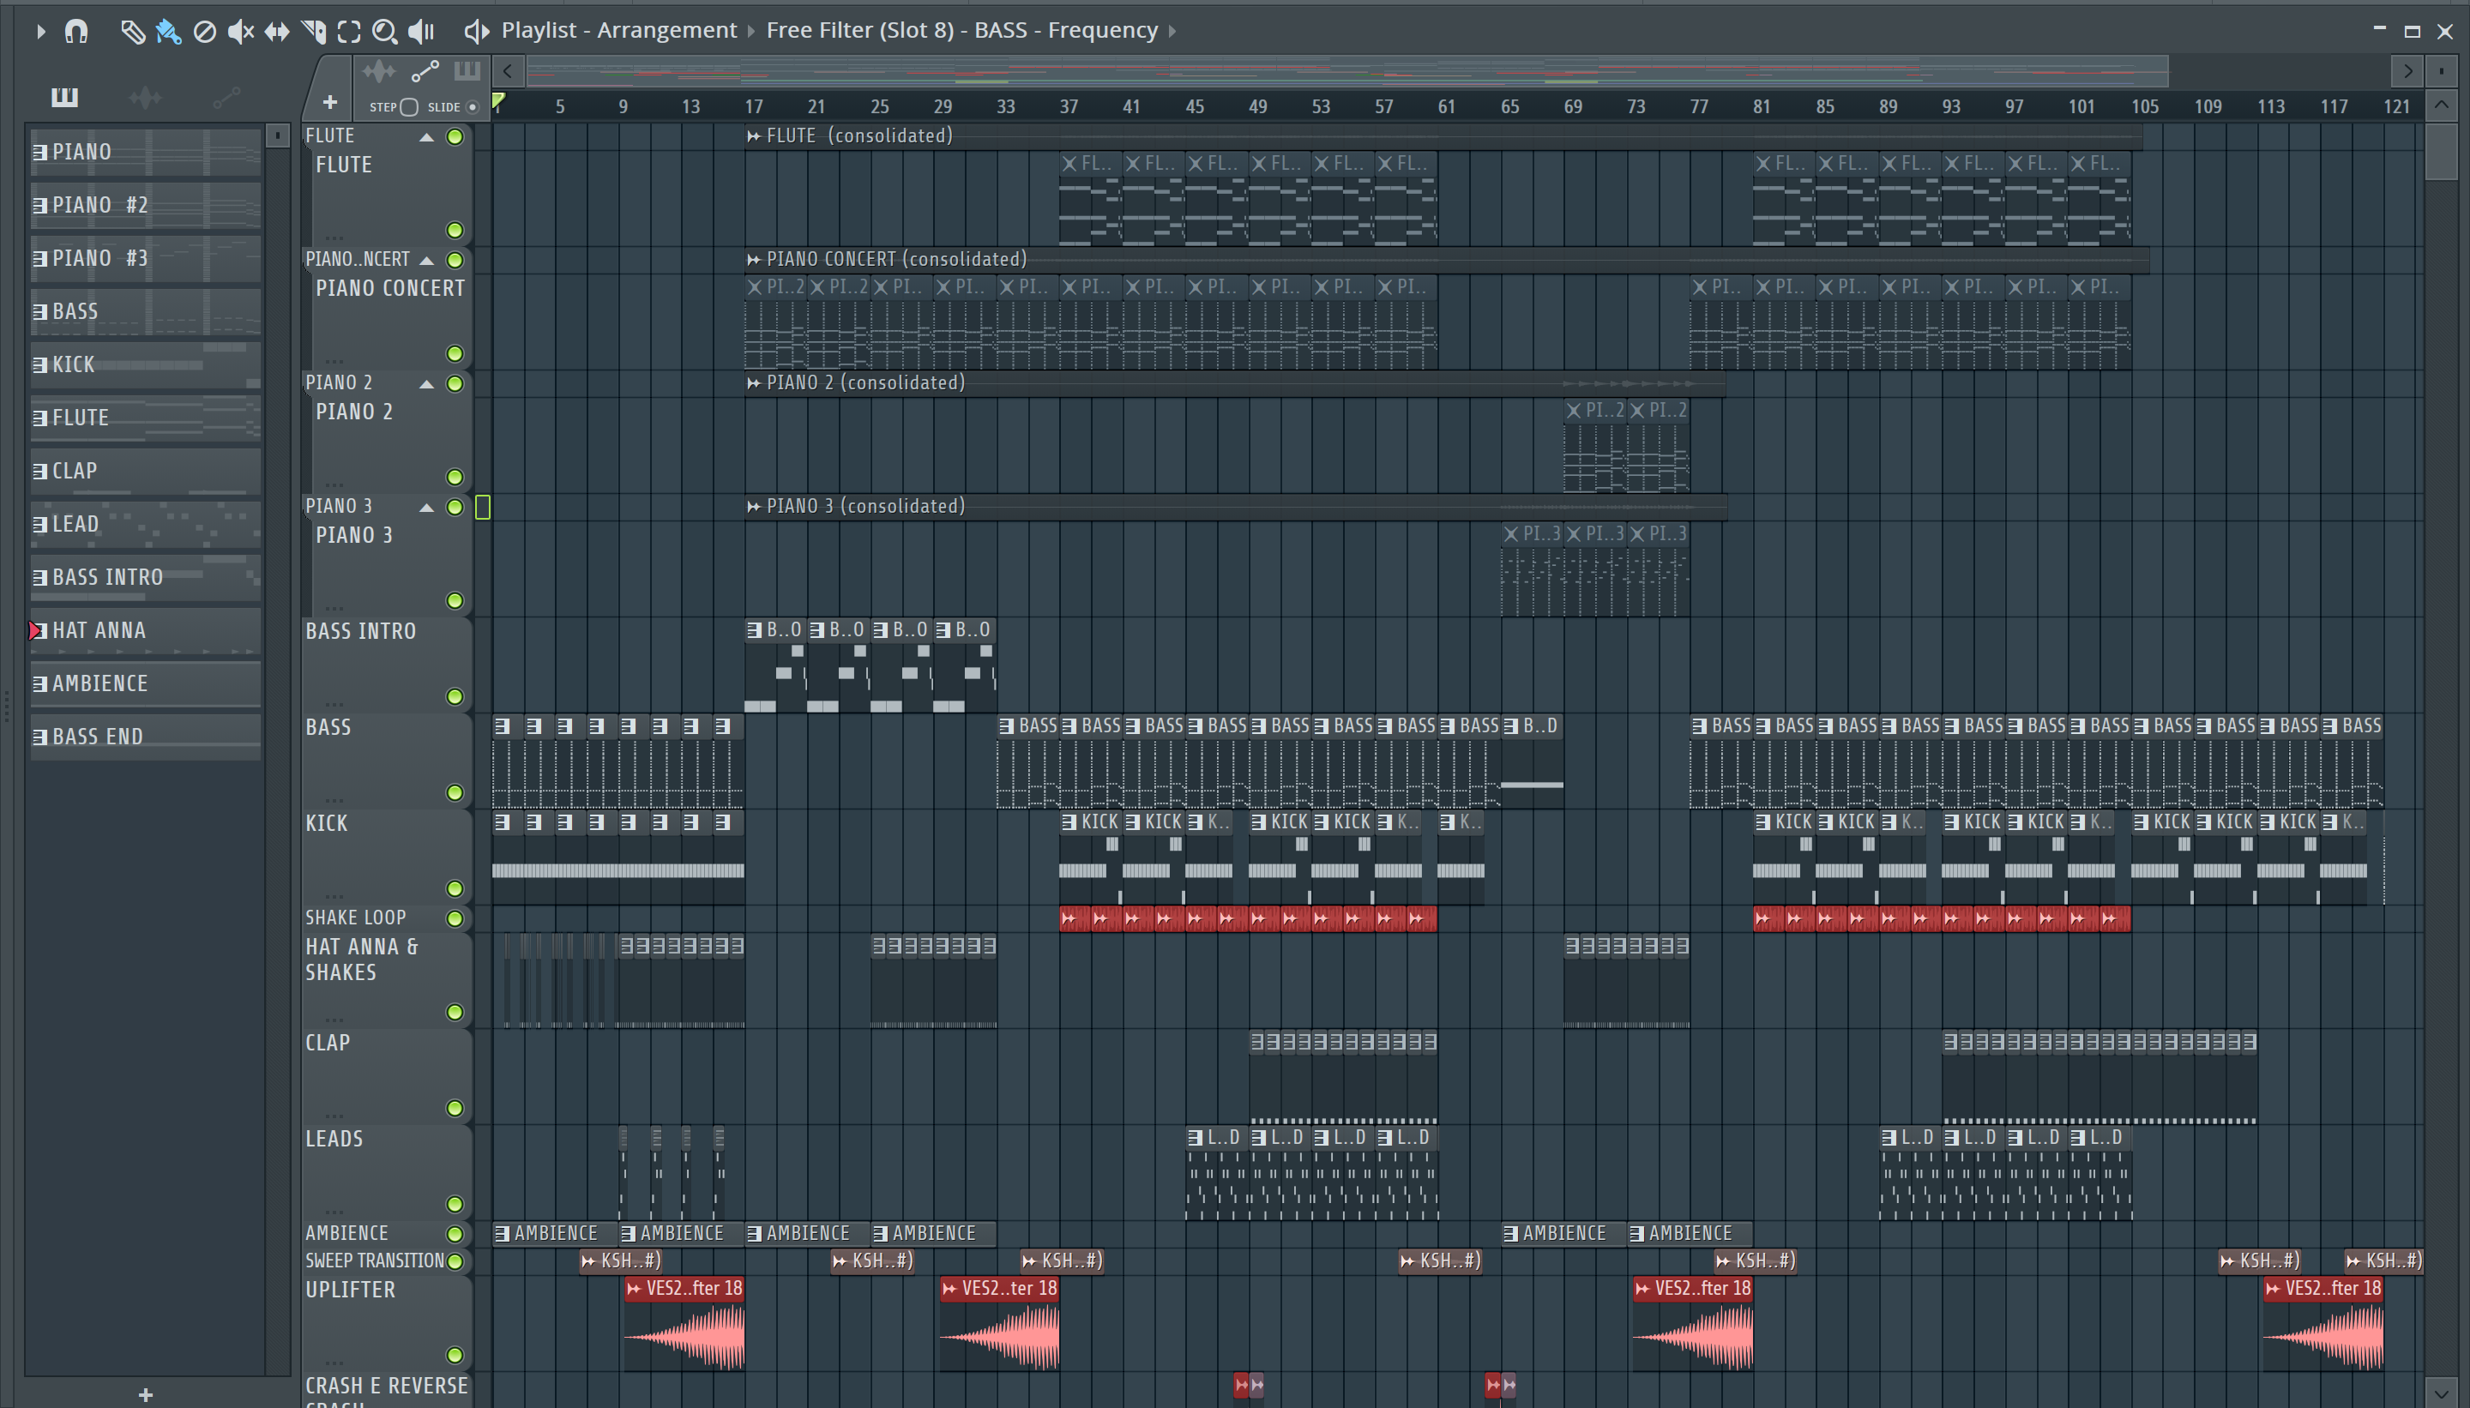Open the playlist options menu arrow
This screenshot has height=1408, width=2470.
point(40,31)
